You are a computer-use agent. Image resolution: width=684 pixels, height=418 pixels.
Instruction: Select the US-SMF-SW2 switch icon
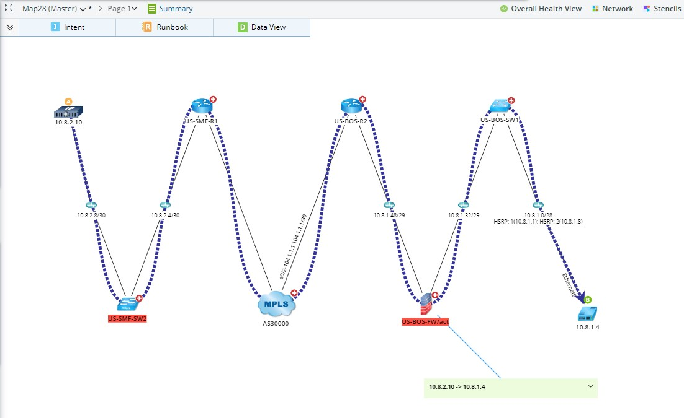(128, 304)
